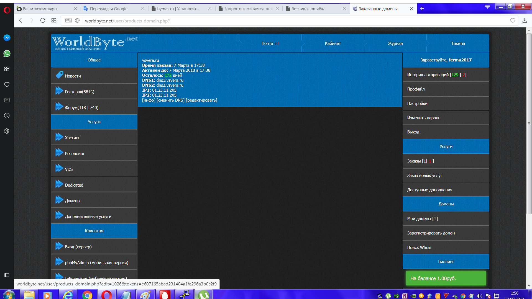The height and width of the screenshot is (299, 532).
Task: Click the Тикеты header item
Action: 458,43
